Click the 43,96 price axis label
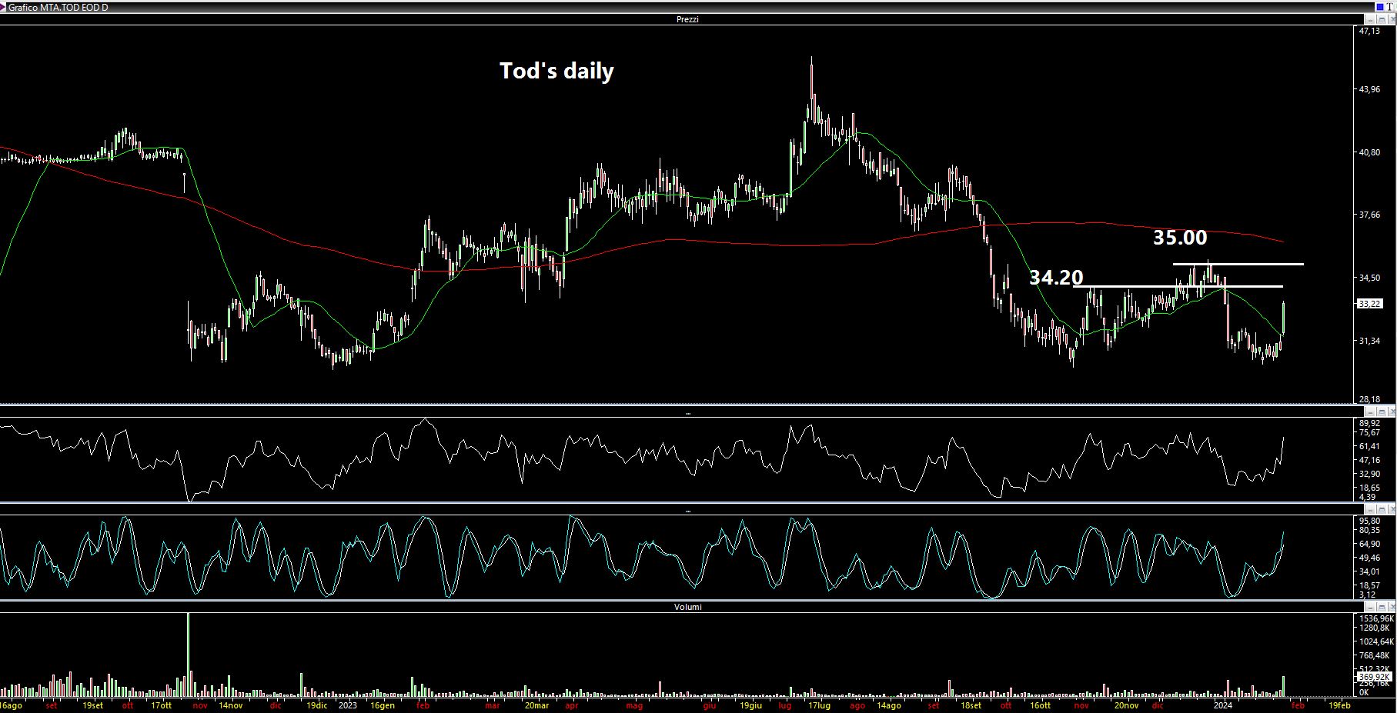1397x713 pixels. pos(1369,89)
